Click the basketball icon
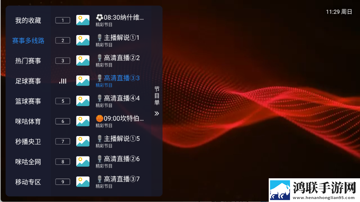 99,118
